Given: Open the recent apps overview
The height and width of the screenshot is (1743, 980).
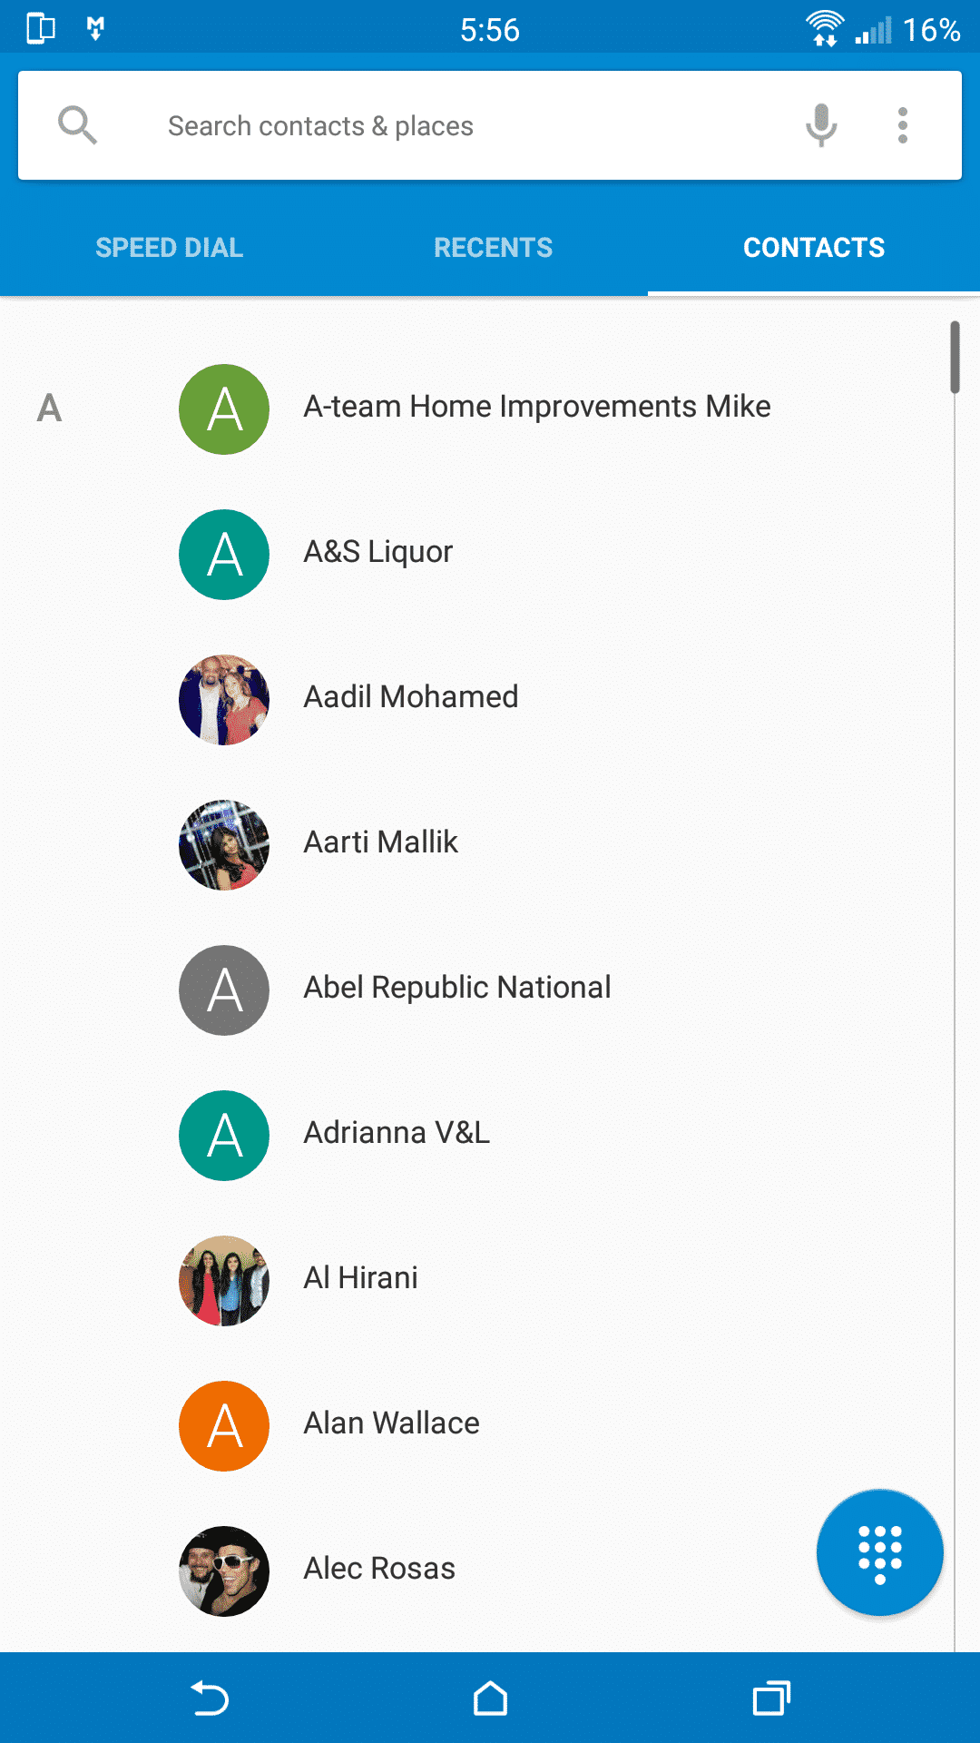Looking at the screenshot, I should 771,1698.
